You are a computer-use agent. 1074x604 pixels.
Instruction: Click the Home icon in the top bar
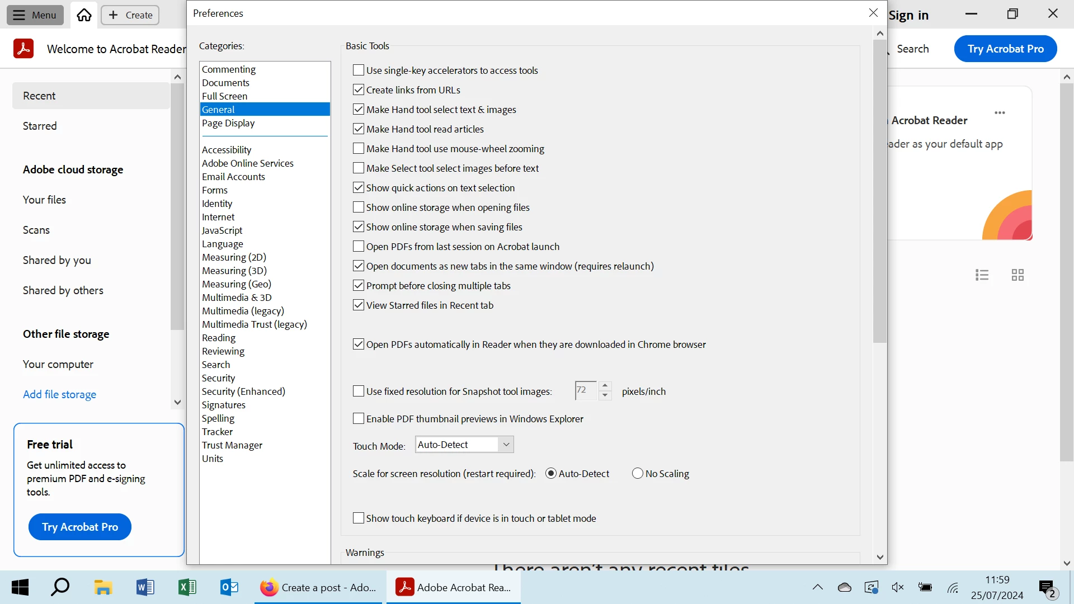click(84, 15)
